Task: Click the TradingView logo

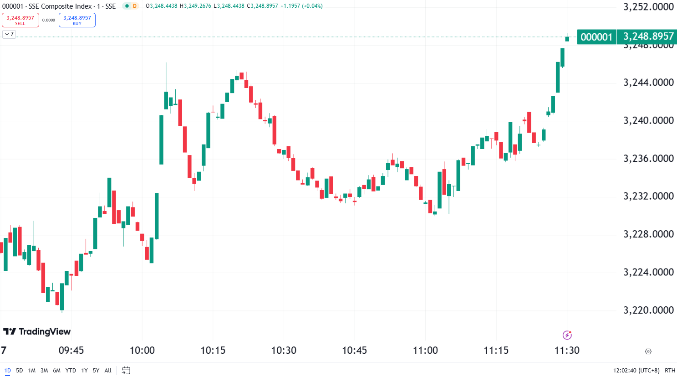Action: 37,331
